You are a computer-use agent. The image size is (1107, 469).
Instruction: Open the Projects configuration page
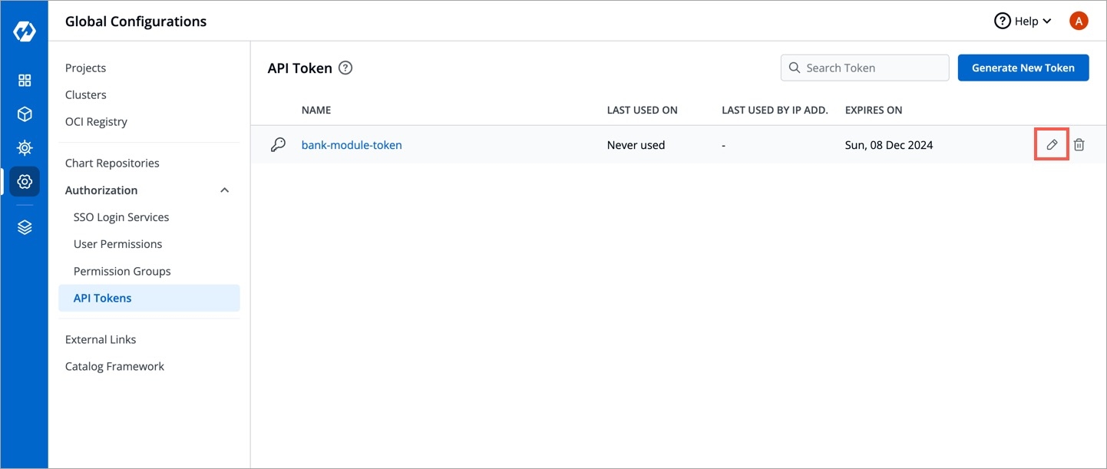[x=85, y=68]
